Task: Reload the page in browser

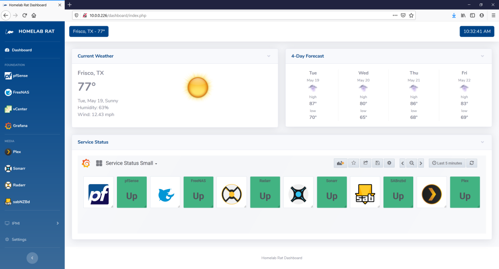Action: point(24,15)
